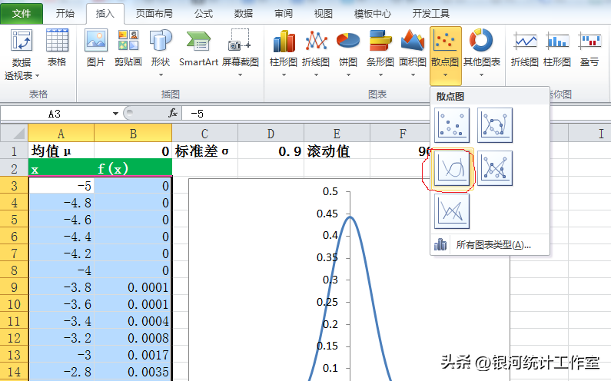
Task: Switch to the 视图 (View) tab
Action: pos(324,14)
